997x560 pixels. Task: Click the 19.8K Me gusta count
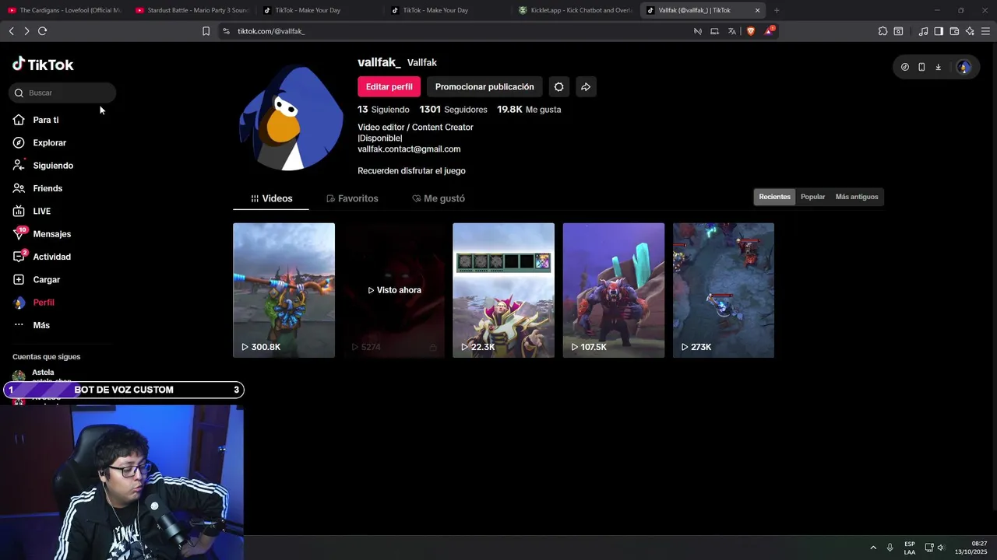[529, 110]
